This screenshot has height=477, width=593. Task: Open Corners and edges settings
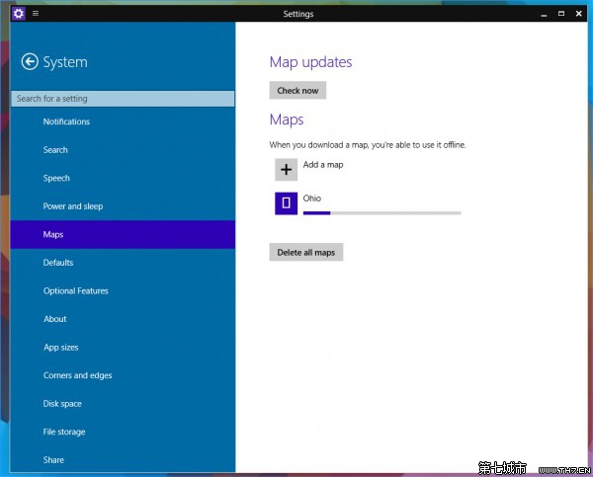coord(78,375)
